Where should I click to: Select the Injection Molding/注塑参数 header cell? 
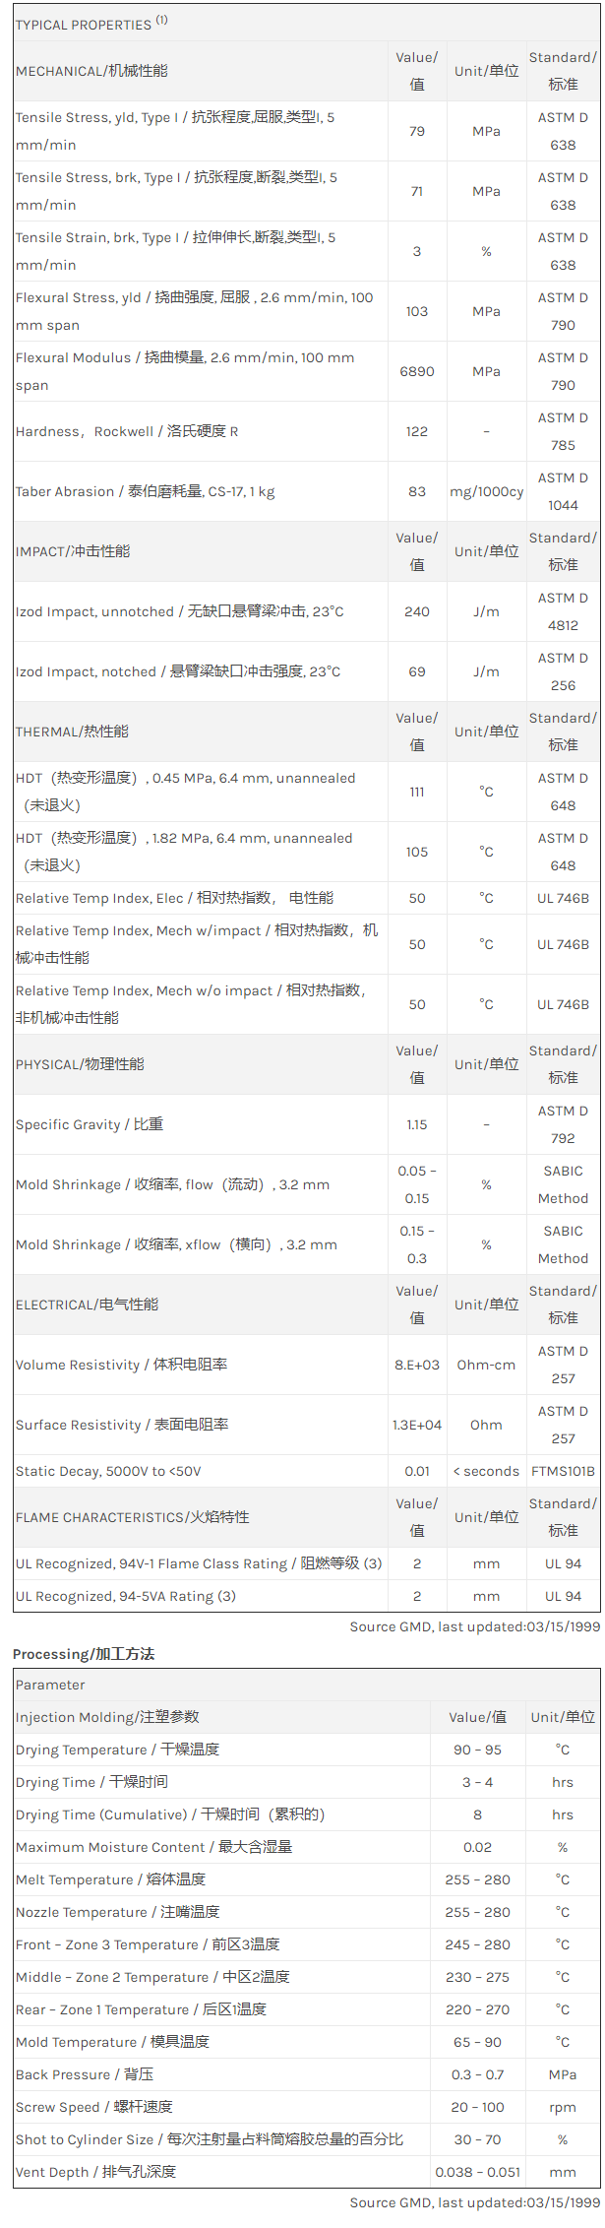tap(107, 1717)
